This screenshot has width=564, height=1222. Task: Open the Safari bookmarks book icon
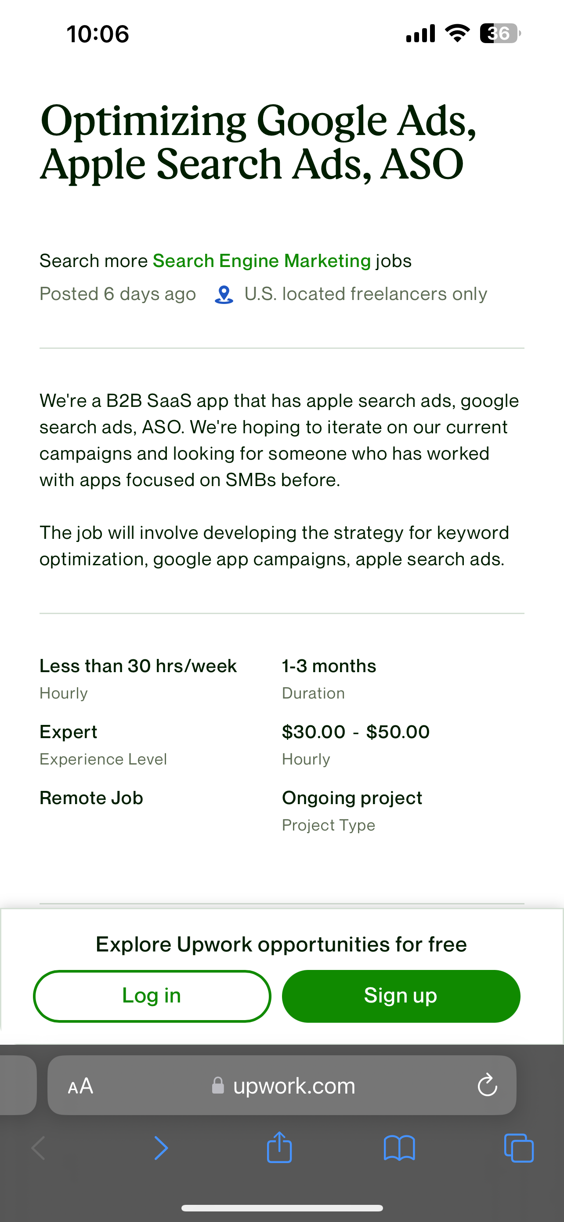[399, 1148]
